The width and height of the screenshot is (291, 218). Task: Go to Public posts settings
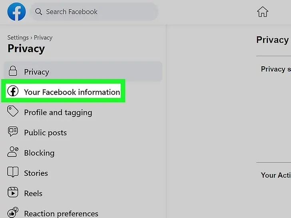45,133
